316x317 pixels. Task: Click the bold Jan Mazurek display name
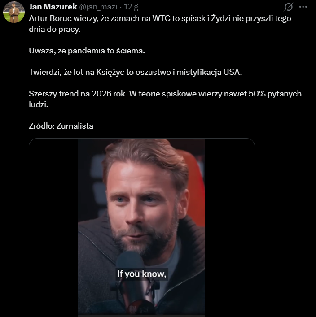(x=53, y=7)
